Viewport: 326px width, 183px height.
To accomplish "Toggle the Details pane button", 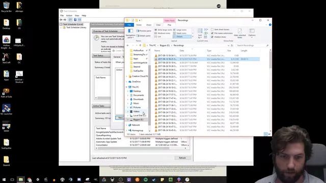I will (x=143, y=36).
